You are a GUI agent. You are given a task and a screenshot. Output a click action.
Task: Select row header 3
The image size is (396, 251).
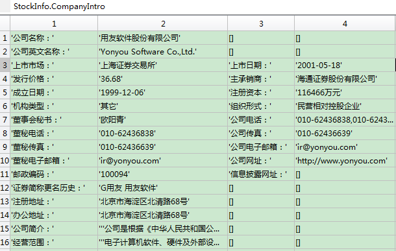pyautogui.click(x=5, y=66)
